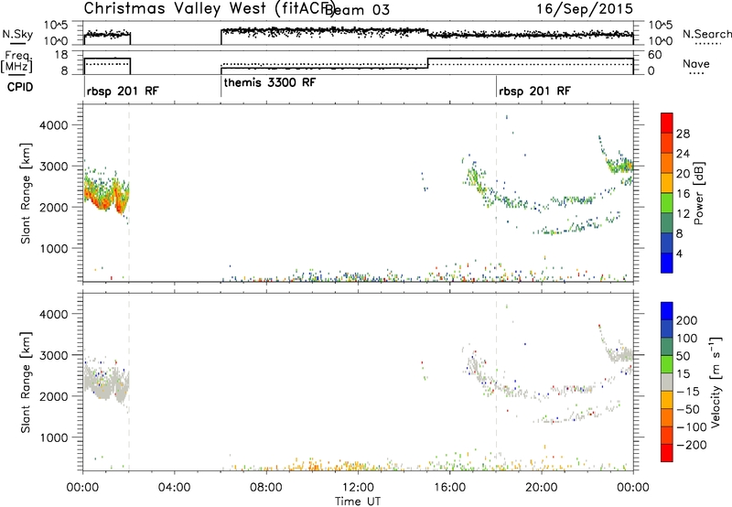Click the "16" Power color bar label

click(683, 193)
